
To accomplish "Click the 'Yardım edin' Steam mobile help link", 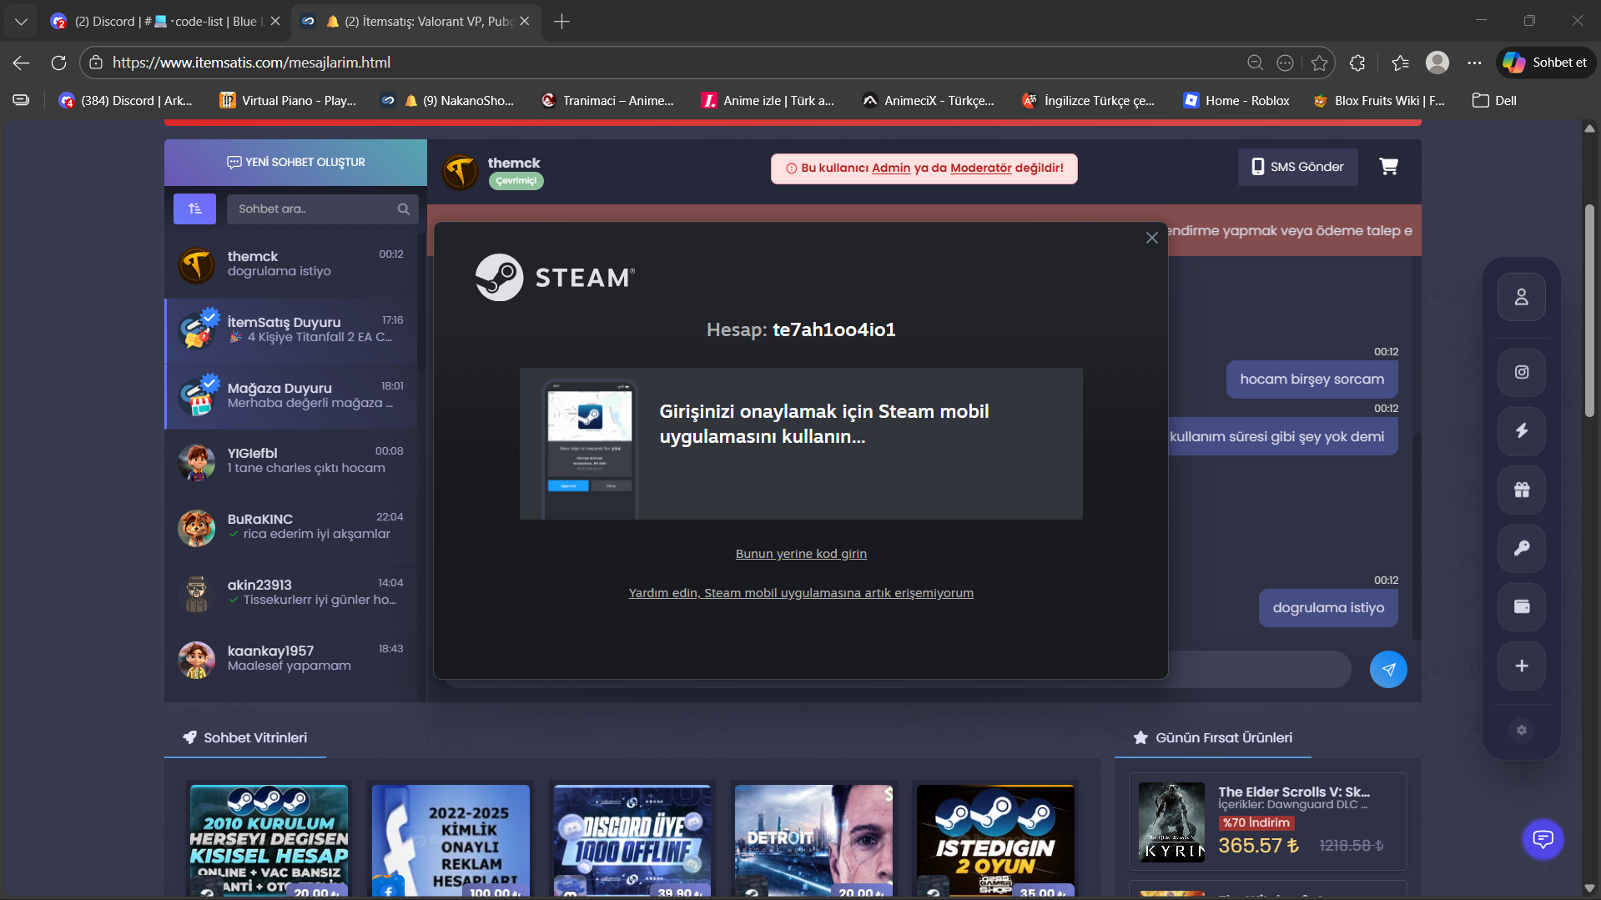I will click(801, 593).
